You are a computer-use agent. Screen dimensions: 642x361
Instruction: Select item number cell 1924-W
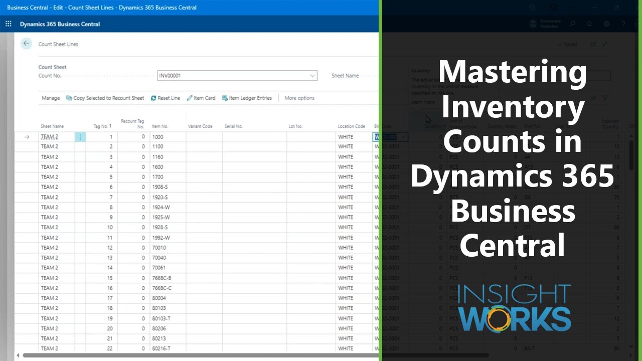click(x=168, y=207)
